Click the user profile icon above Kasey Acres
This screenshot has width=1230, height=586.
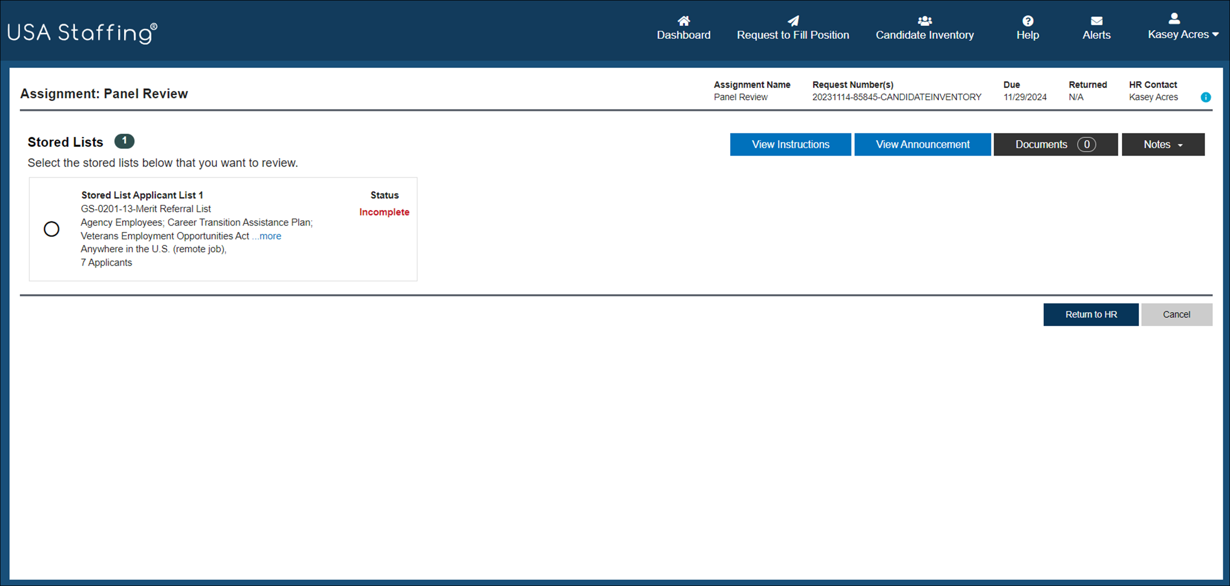click(x=1173, y=19)
